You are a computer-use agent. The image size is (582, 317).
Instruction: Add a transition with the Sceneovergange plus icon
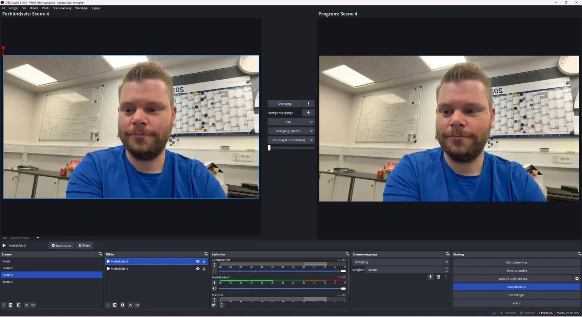coord(430,277)
